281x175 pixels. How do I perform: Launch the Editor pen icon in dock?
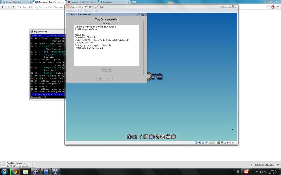pyautogui.click(x=140, y=137)
